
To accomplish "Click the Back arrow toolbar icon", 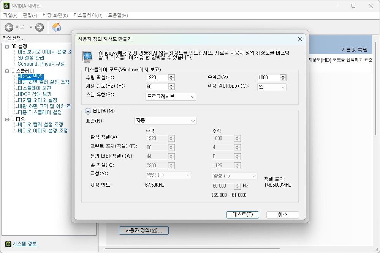I will 9,27.
